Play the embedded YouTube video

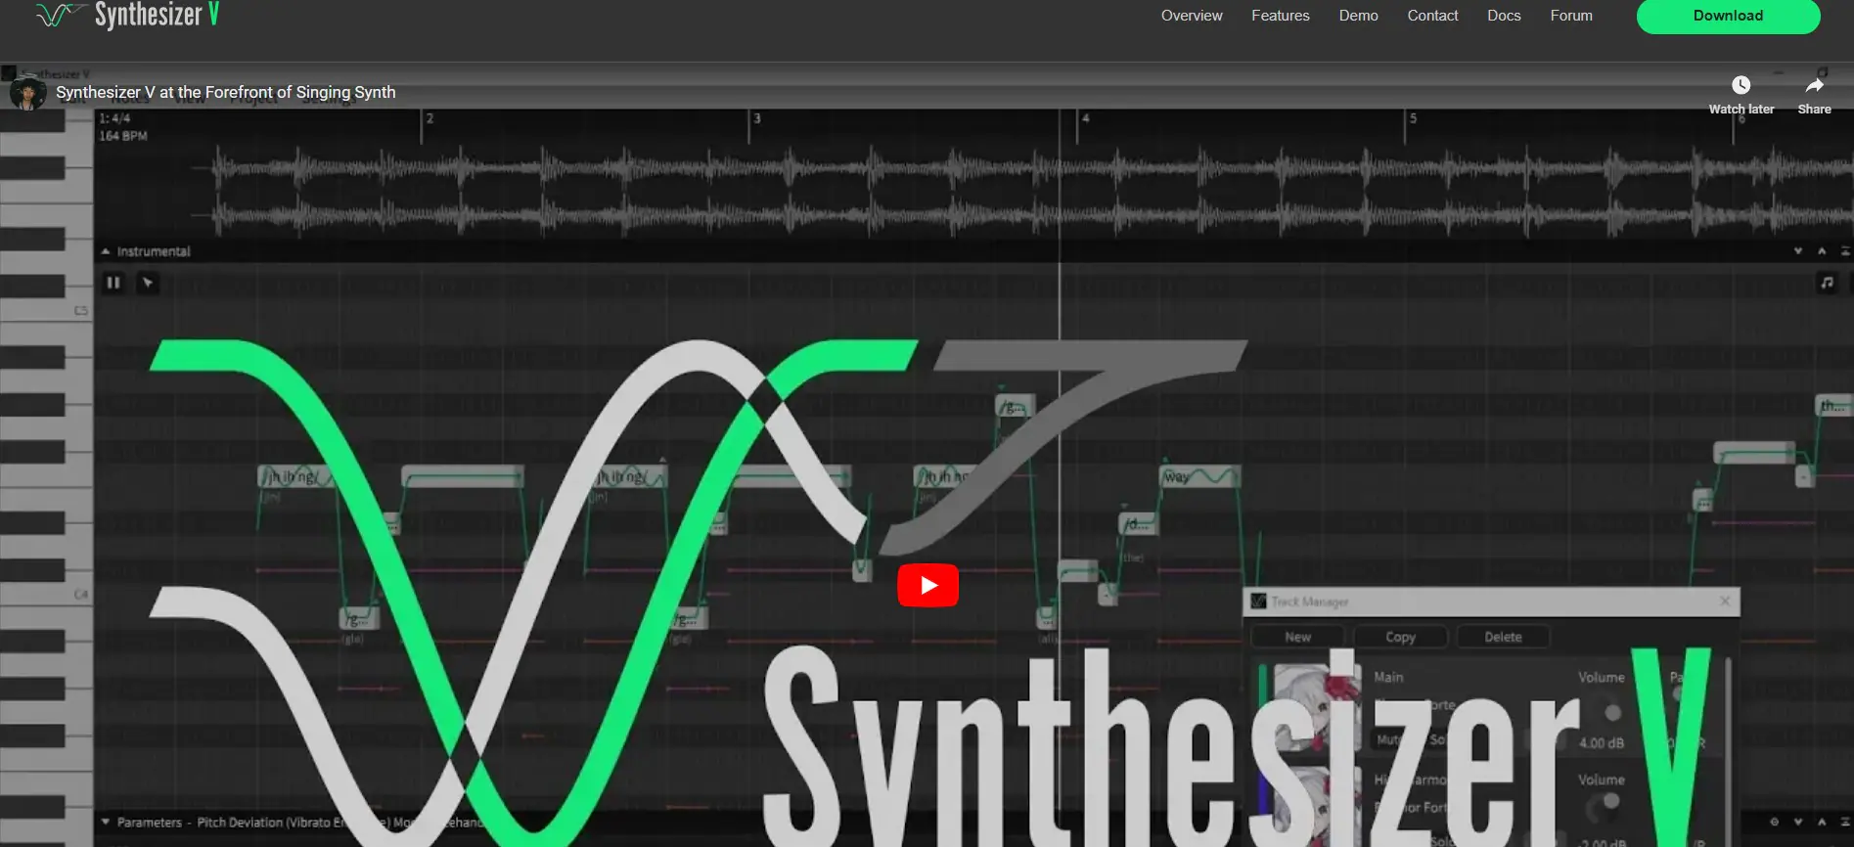click(927, 585)
